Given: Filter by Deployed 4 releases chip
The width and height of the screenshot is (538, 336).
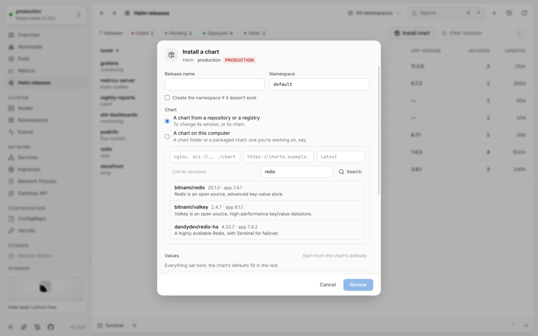Looking at the screenshot, I should click(217, 33).
